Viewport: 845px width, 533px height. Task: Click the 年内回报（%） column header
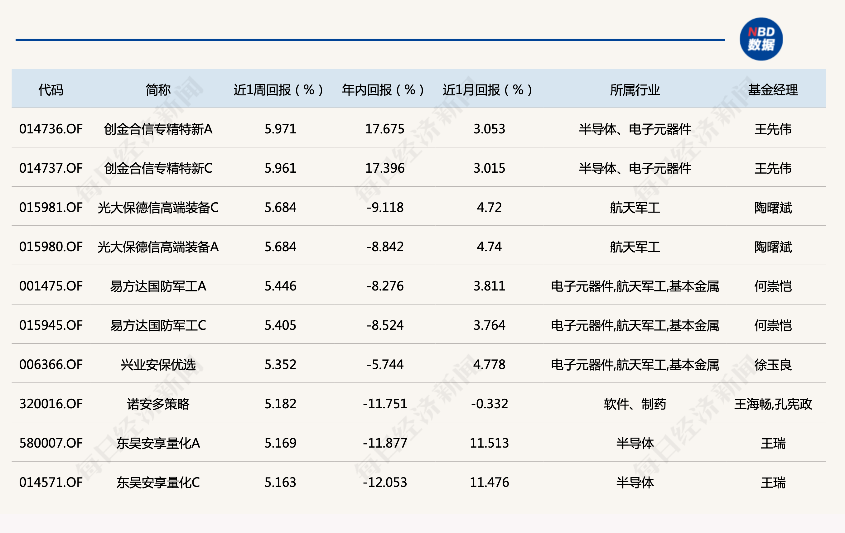[x=383, y=90]
